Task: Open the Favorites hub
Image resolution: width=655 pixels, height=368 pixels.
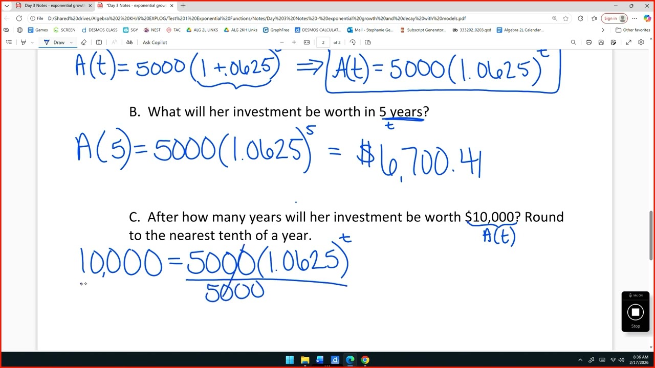Action: click(x=594, y=18)
